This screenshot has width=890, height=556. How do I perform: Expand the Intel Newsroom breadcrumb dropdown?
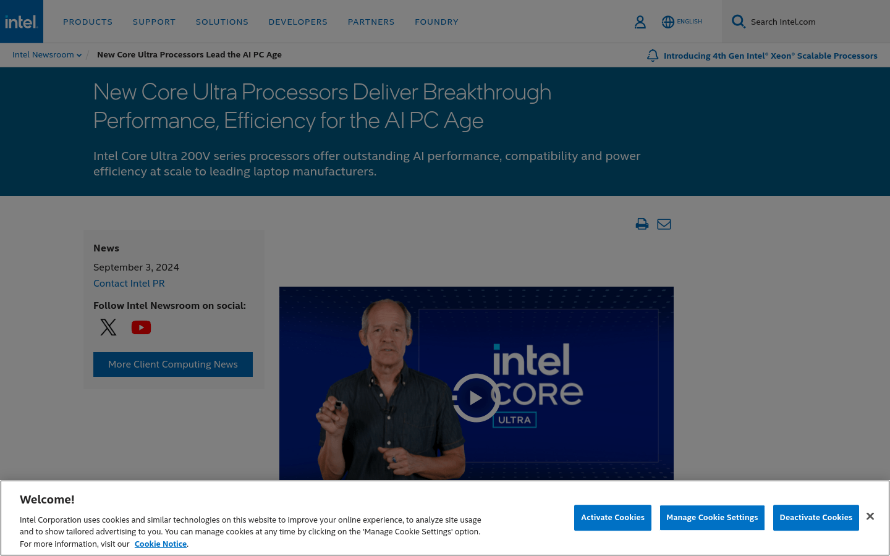[x=80, y=54]
